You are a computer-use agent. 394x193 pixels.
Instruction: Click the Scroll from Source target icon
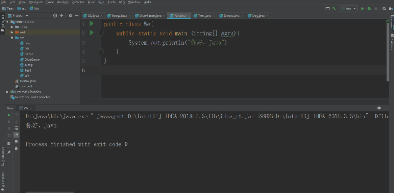click(55, 15)
